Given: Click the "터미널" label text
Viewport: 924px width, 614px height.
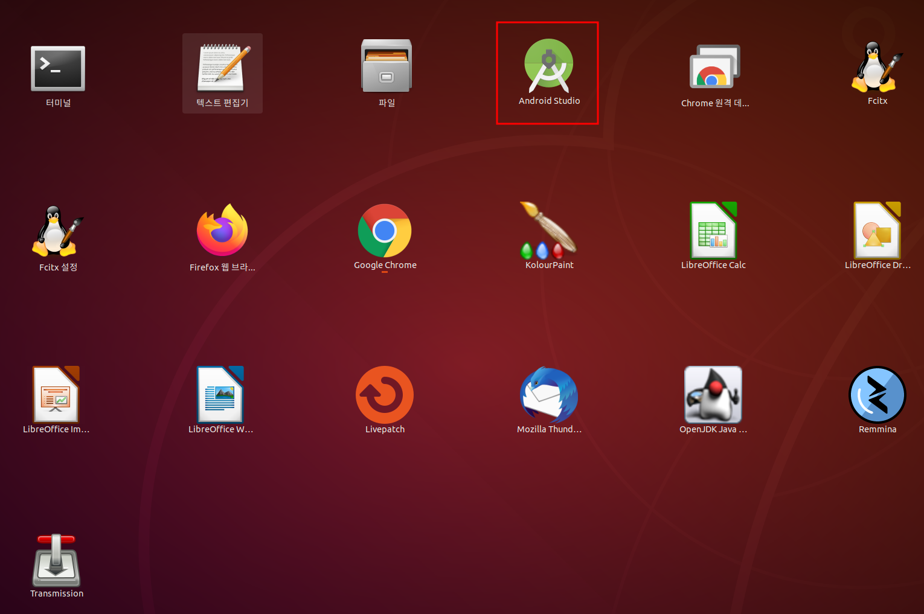Looking at the screenshot, I should (59, 103).
